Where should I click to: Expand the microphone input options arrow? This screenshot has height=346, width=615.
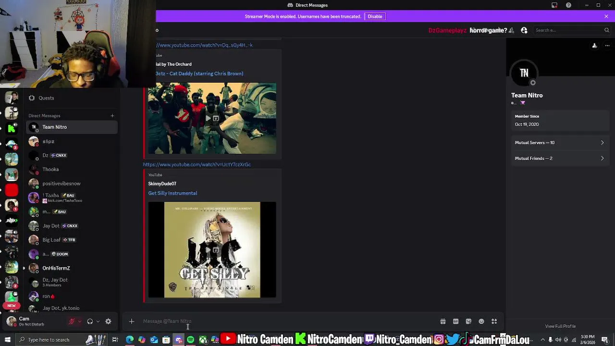tap(79, 321)
